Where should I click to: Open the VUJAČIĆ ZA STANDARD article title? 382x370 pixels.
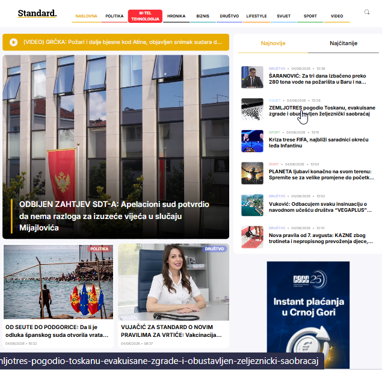[x=171, y=331]
